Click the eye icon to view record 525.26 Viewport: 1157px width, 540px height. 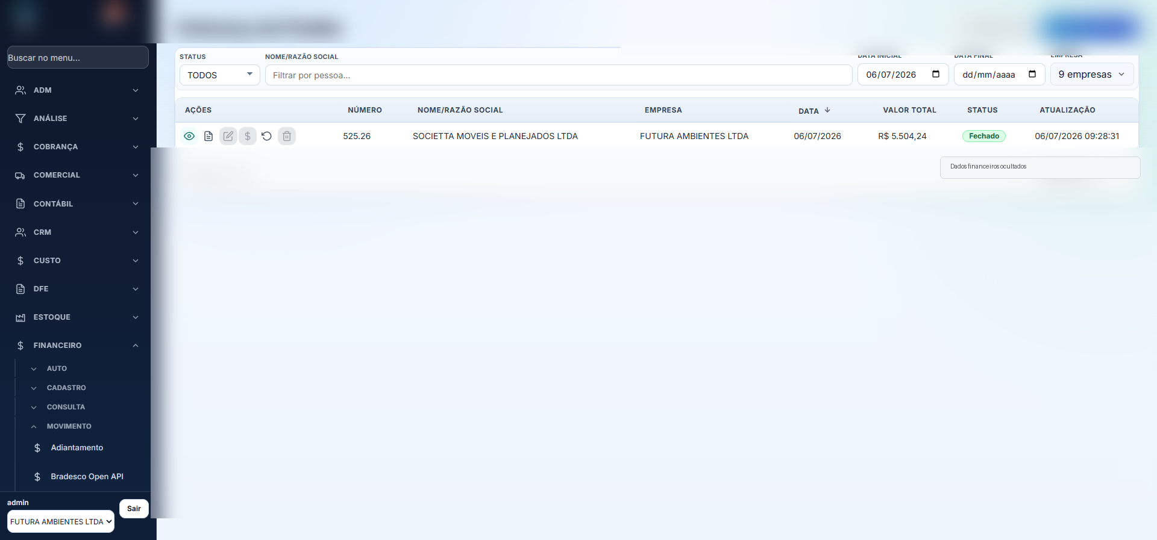coord(189,136)
